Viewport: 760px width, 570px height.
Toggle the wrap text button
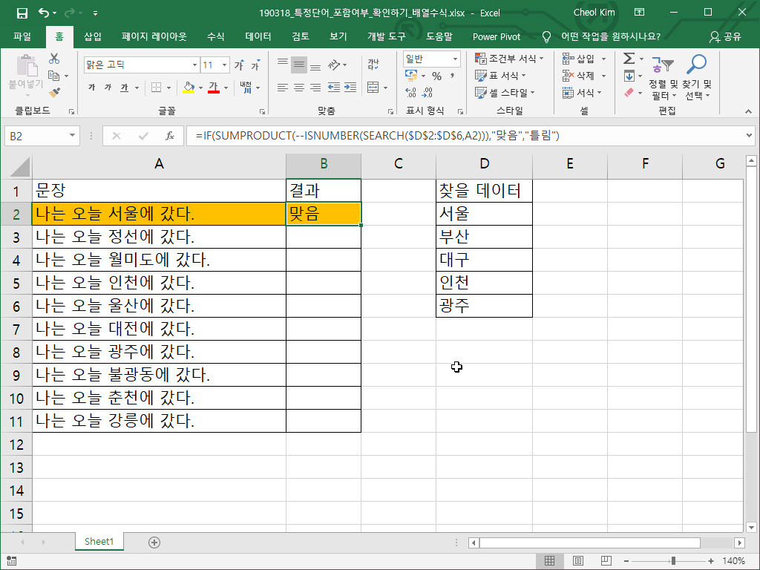373,65
